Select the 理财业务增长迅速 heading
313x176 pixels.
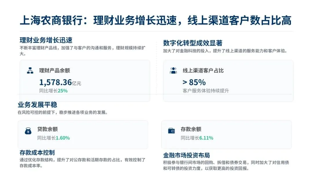46,40
